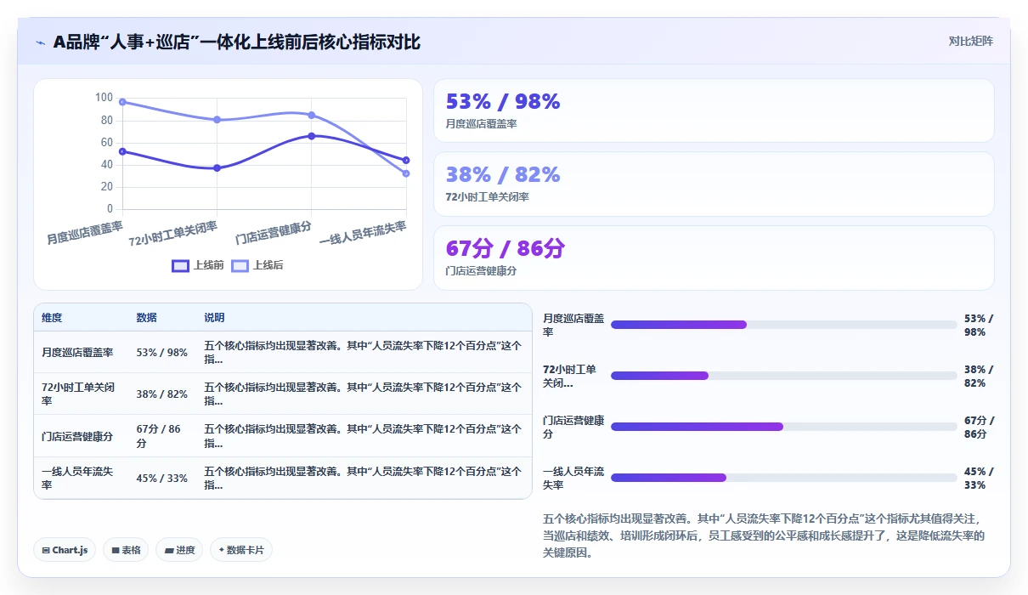The height and width of the screenshot is (595, 1028).
Task: Click the 上线后 data point at 月度巡店覆盖率
Action: click(x=122, y=102)
